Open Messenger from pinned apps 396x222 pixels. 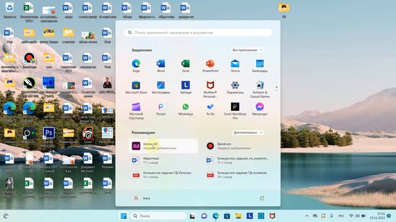pyautogui.click(x=260, y=109)
